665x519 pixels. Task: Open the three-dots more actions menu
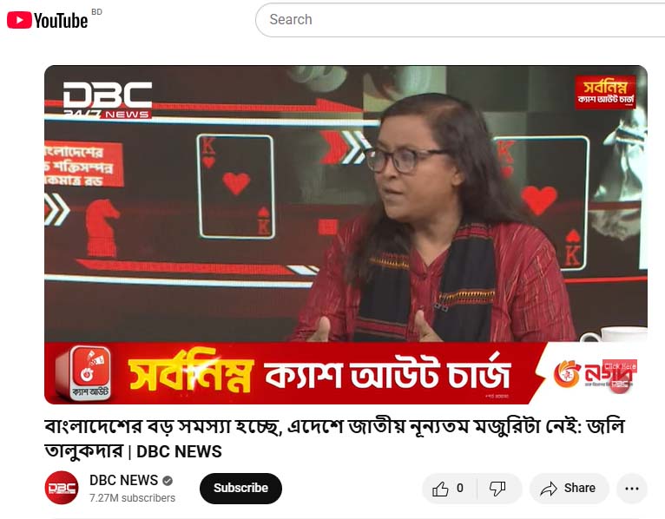pyautogui.click(x=631, y=489)
